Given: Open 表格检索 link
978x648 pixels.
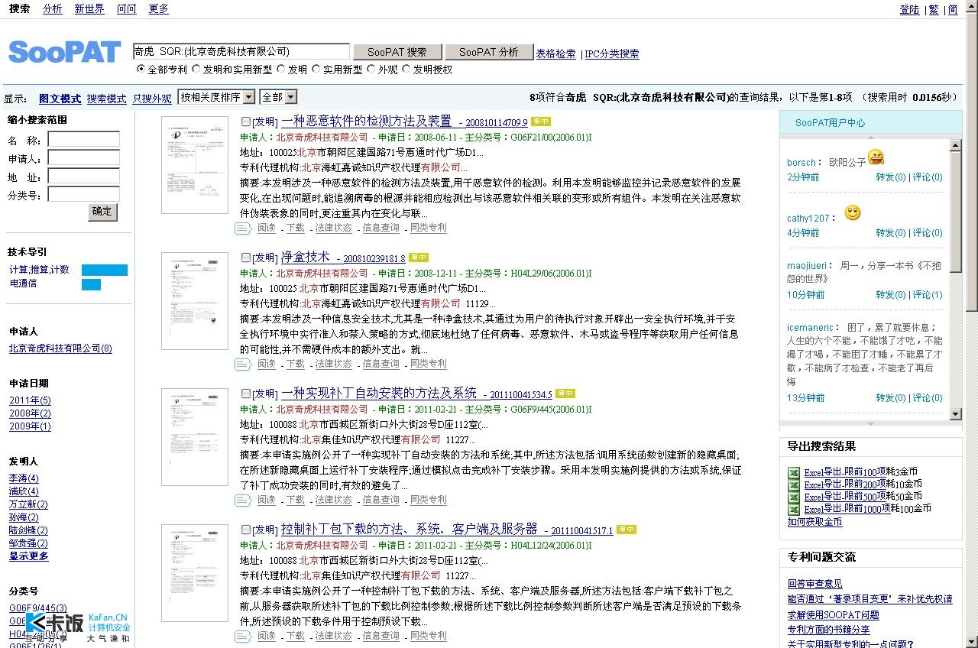Looking at the screenshot, I should [x=556, y=54].
